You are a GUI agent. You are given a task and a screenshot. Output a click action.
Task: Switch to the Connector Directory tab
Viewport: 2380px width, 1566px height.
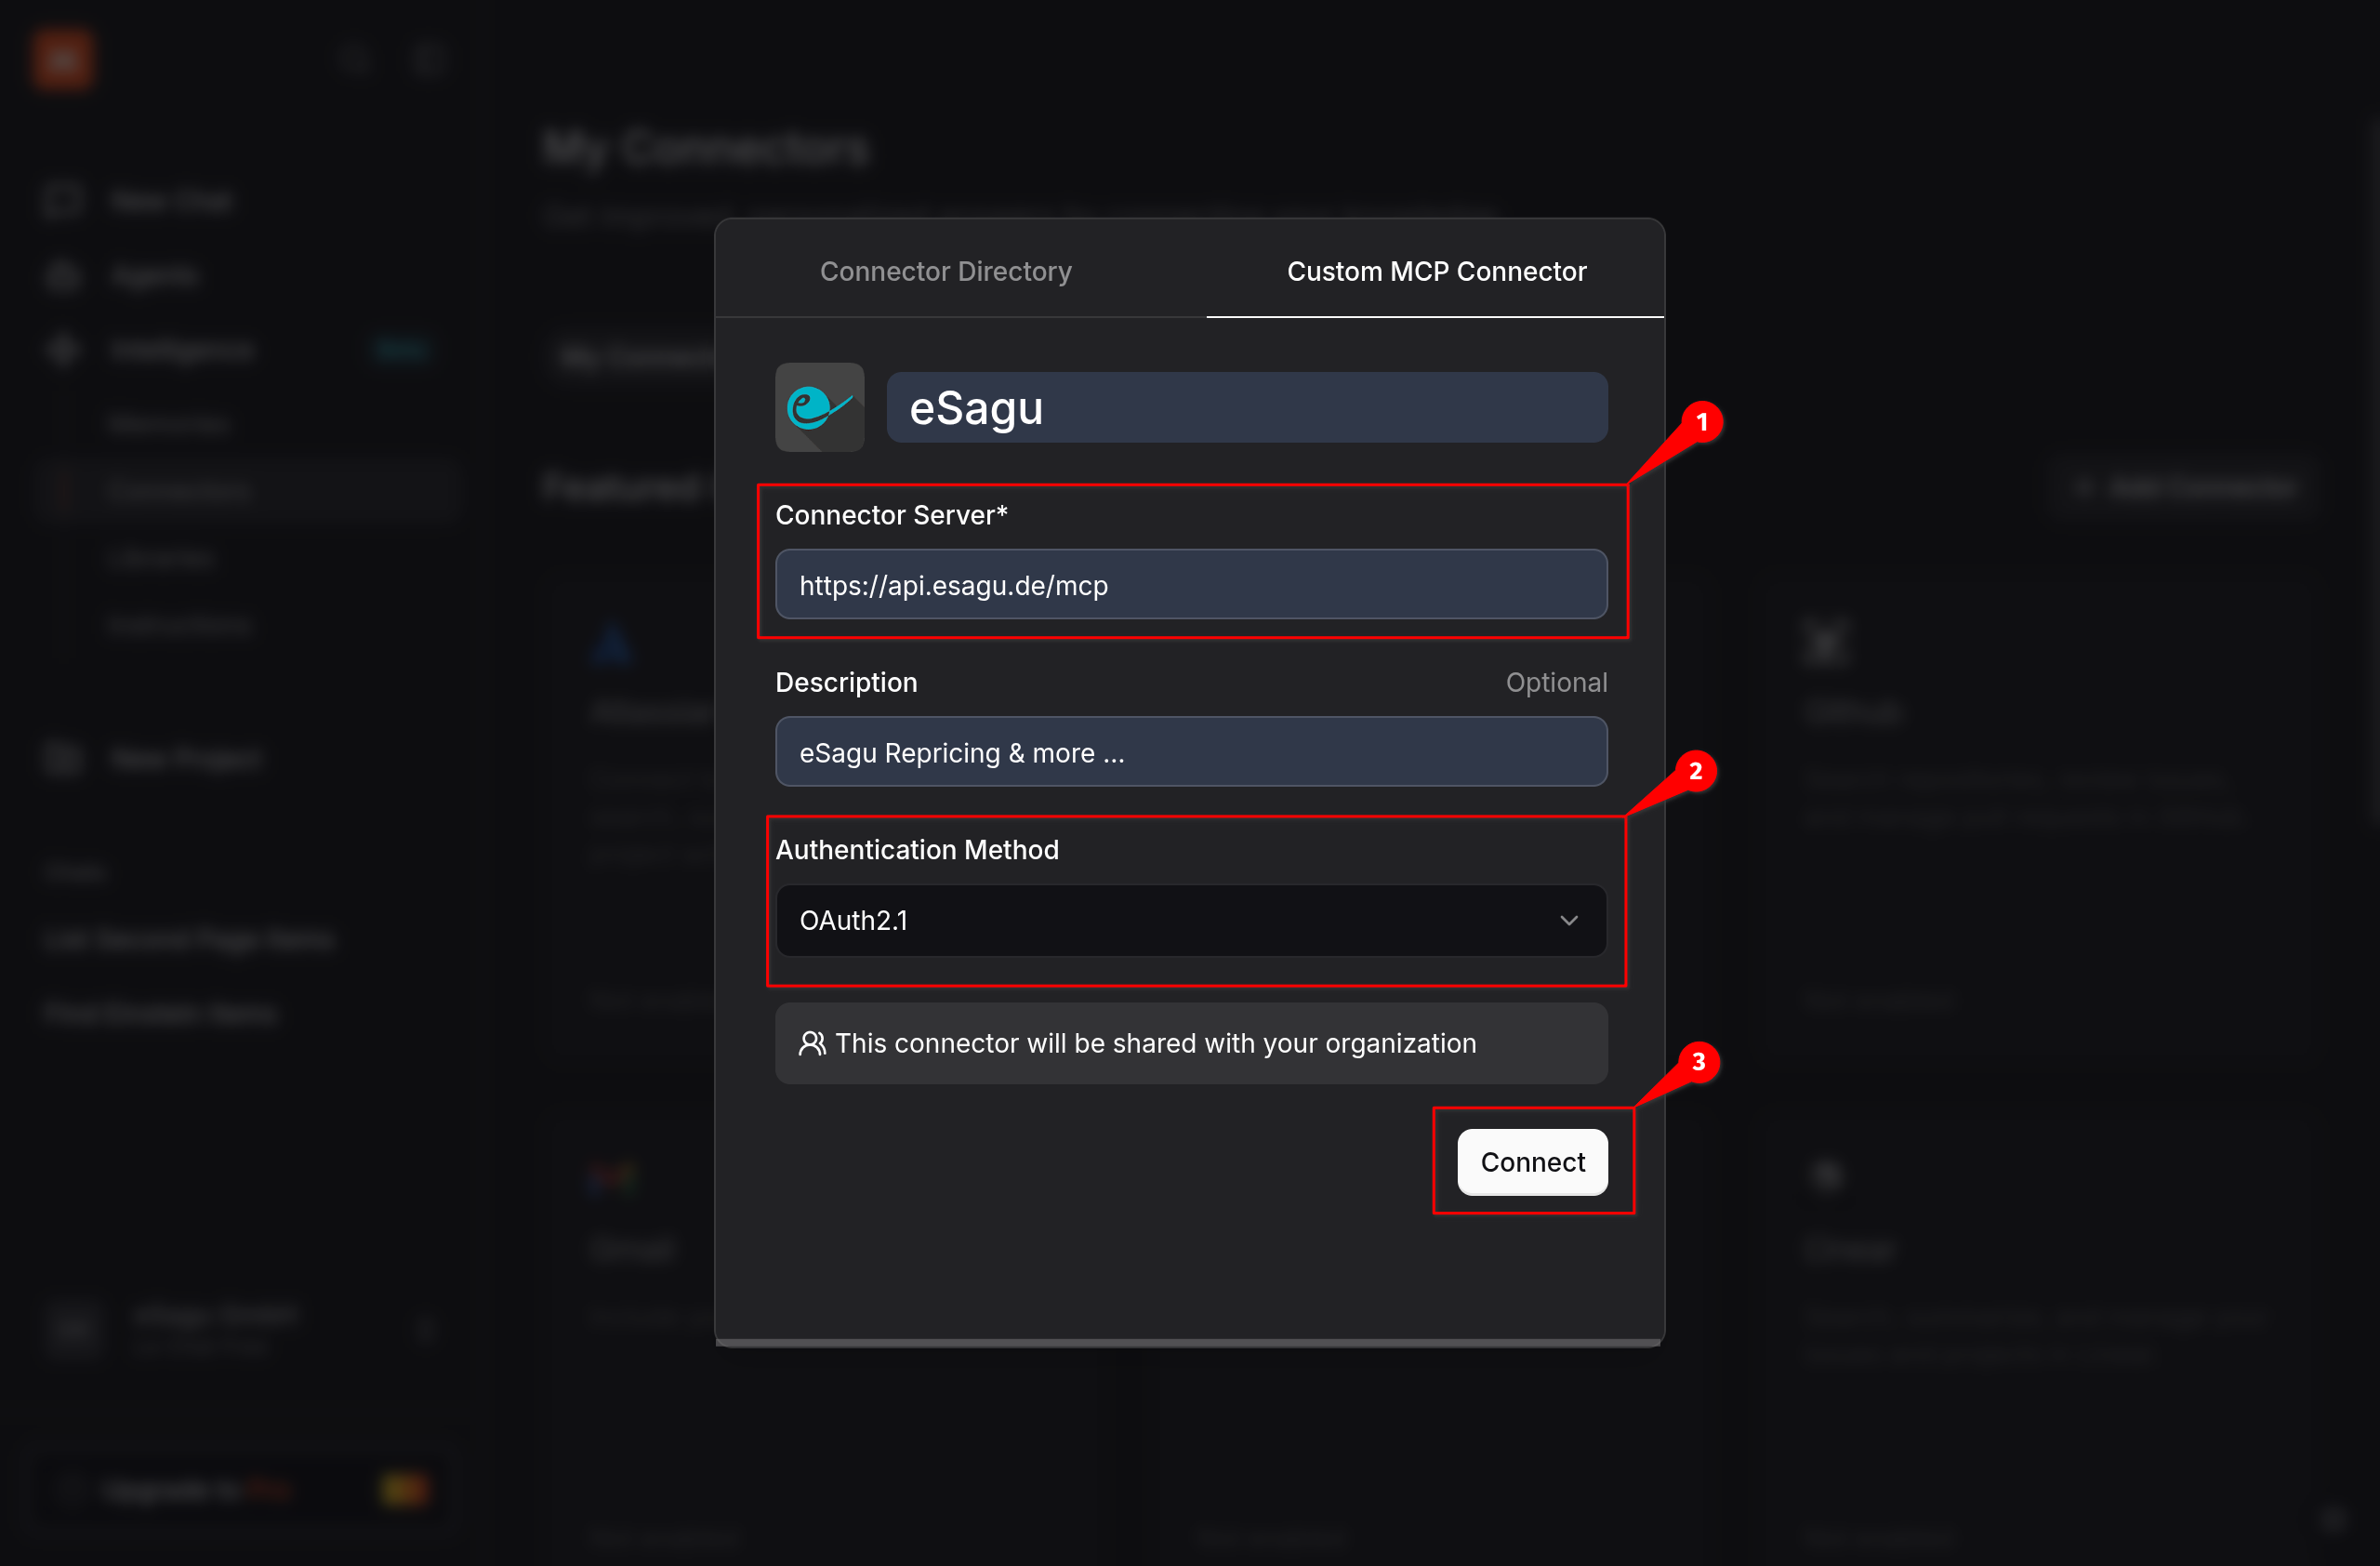click(945, 271)
